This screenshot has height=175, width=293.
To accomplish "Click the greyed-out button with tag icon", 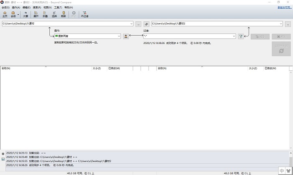I will (260, 36).
